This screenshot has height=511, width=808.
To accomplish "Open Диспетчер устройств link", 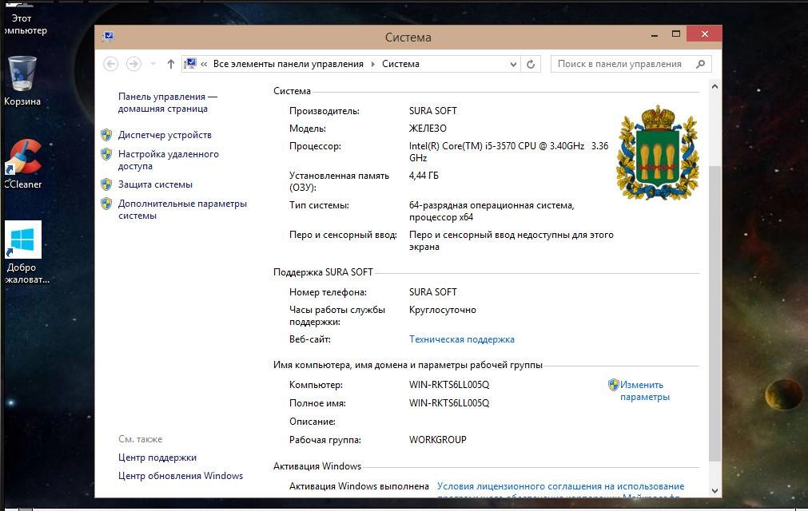I will (165, 135).
